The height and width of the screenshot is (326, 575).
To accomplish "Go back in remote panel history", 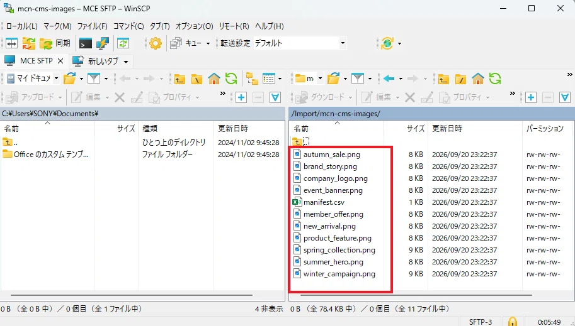I will point(389,79).
